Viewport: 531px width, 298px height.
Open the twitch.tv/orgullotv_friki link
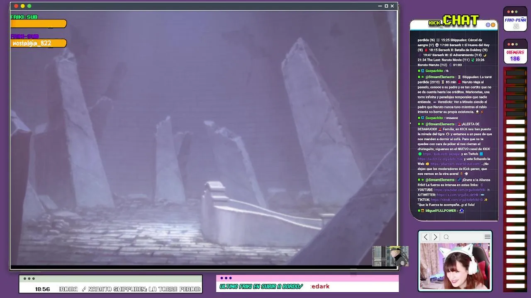[440, 159]
